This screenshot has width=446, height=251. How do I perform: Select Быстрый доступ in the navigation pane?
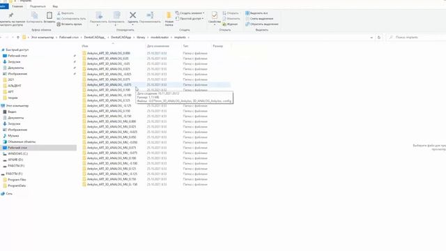pos(17,50)
